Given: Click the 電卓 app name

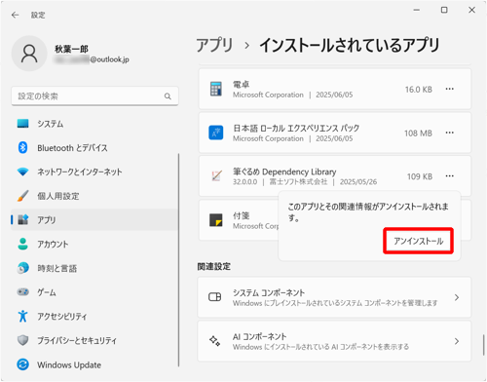Looking at the screenshot, I should click(241, 85).
